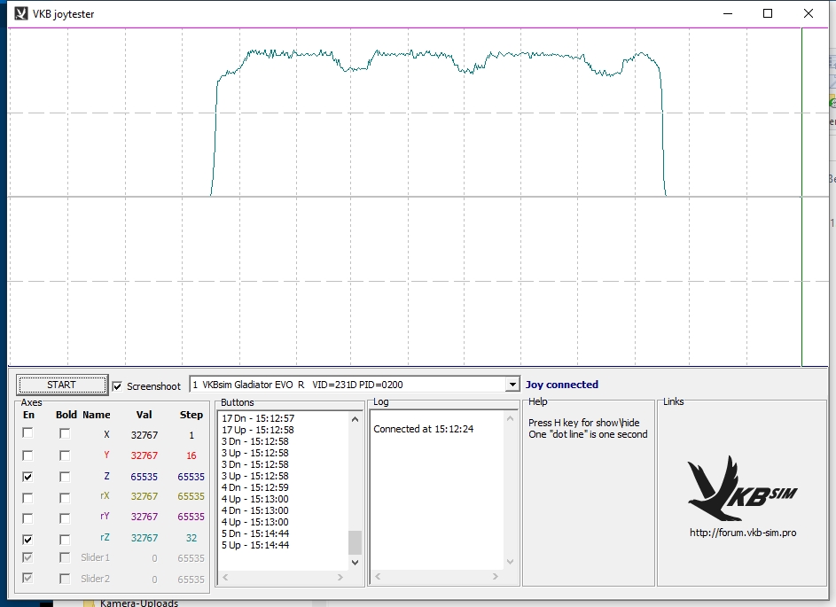Check Bold for the rX axis

pyautogui.click(x=65, y=497)
